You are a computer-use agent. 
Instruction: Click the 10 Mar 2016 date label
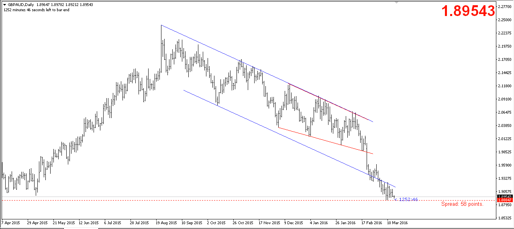pyautogui.click(x=397, y=223)
